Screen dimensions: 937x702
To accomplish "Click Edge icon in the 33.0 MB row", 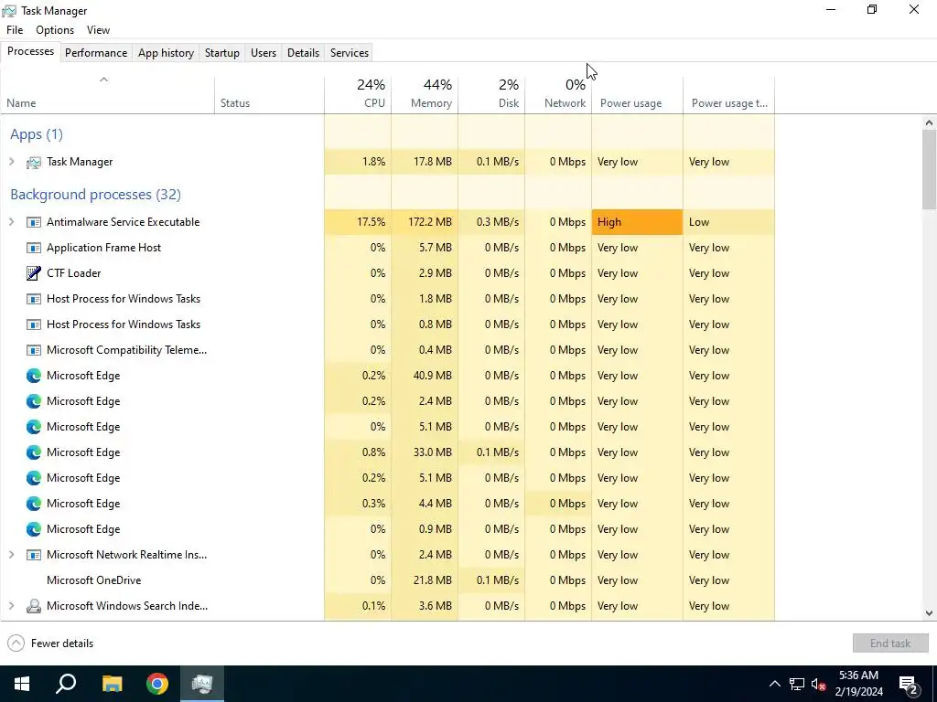I will click(34, 452).
